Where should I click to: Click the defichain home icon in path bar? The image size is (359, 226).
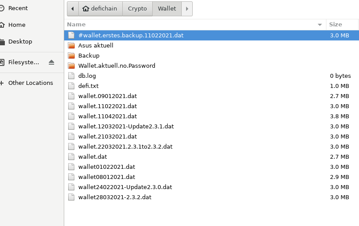[x=86, y=9]
